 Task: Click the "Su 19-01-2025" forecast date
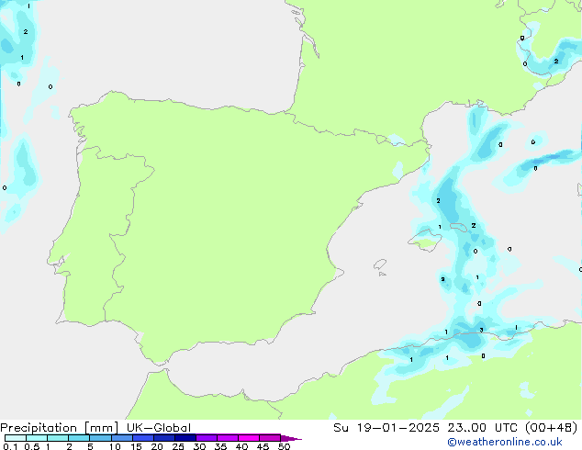(386, 428)
